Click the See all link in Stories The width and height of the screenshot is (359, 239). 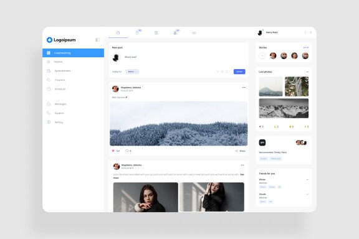[306, 47]
